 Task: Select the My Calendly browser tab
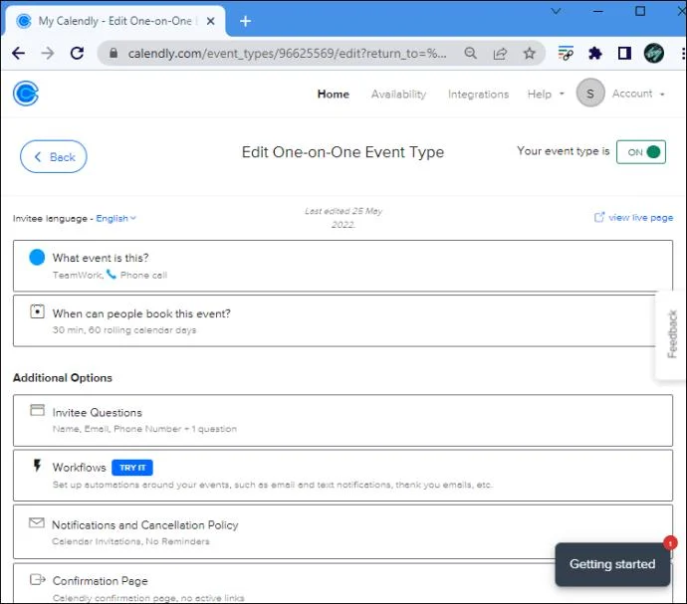coord(116,21)
